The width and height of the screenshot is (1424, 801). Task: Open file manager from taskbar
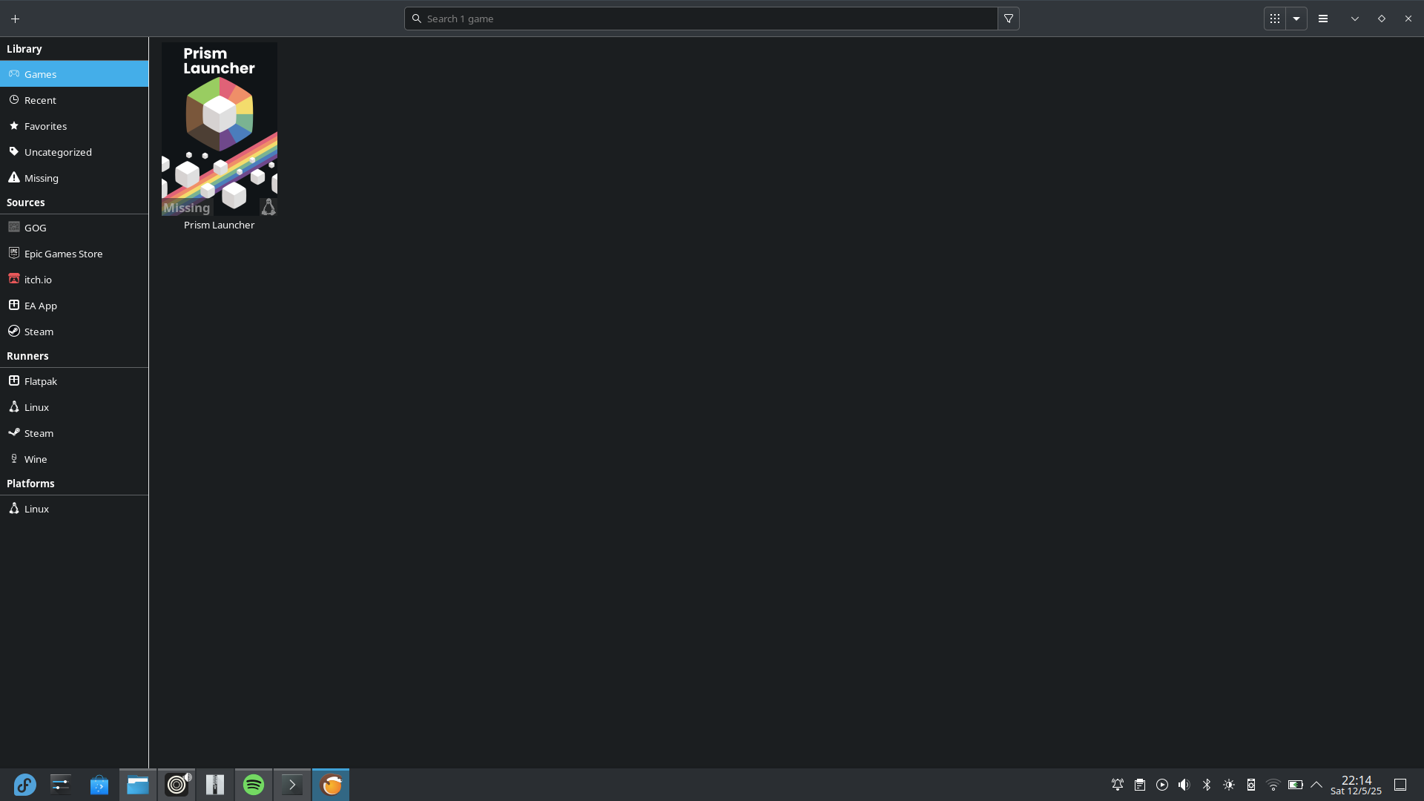click(138, 785)
